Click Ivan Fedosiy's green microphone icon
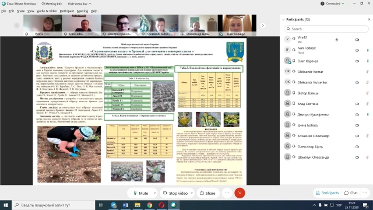Image resolution: width=373 pixels, height=210 pixels. click(x=368, y=50)
